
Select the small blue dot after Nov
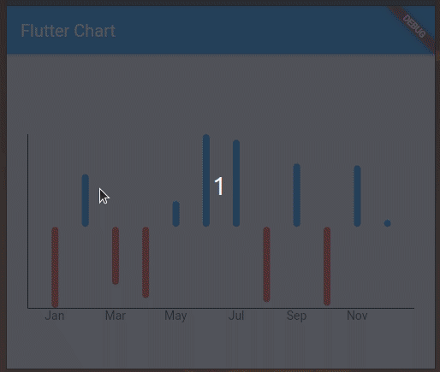[387, 223]
